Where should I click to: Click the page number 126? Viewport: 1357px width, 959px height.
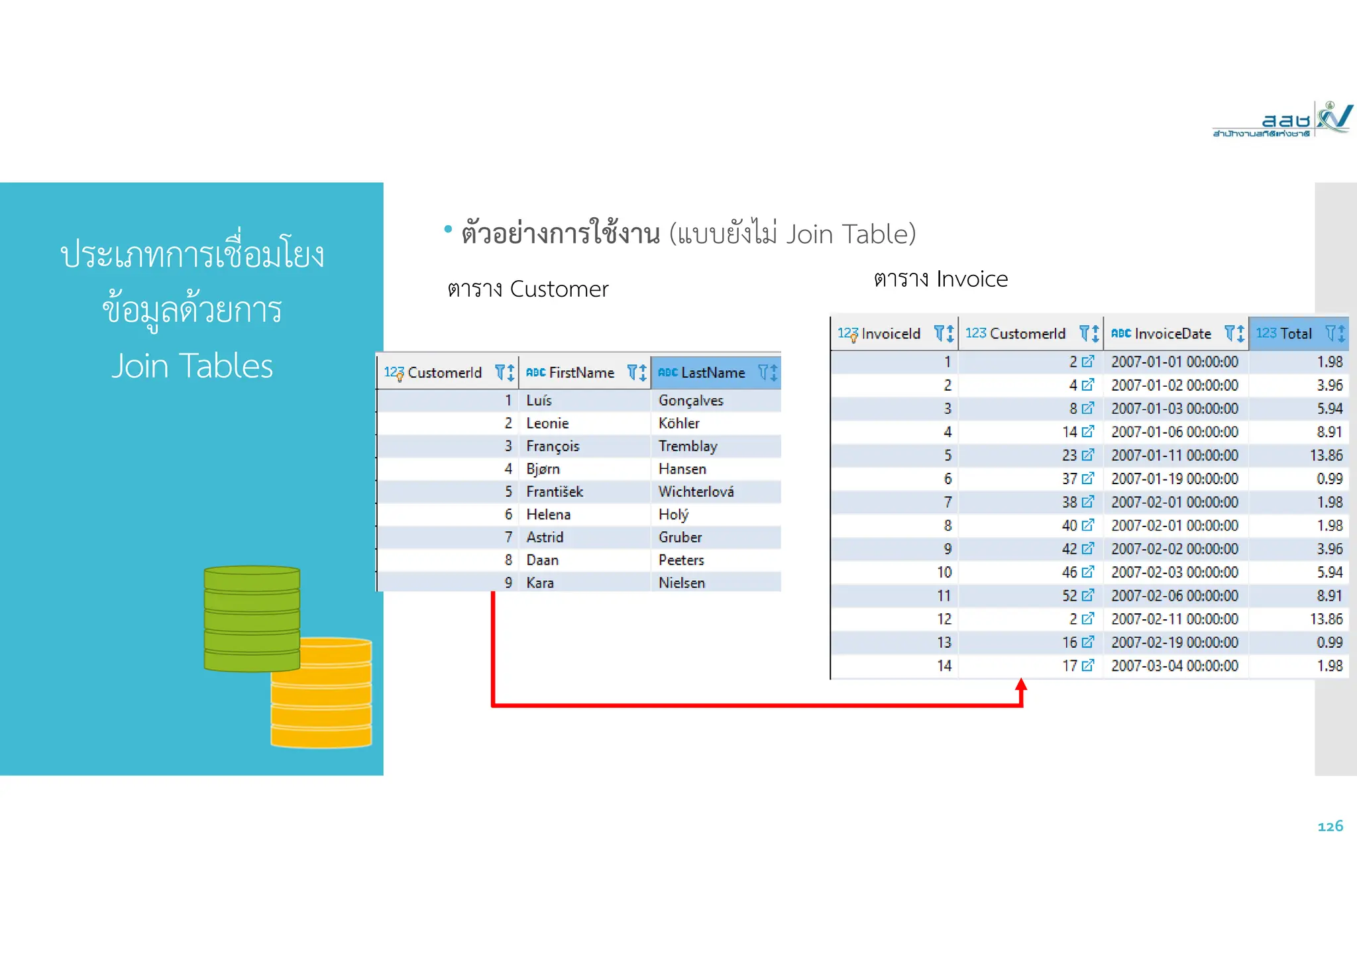(x=1330, y=826)
